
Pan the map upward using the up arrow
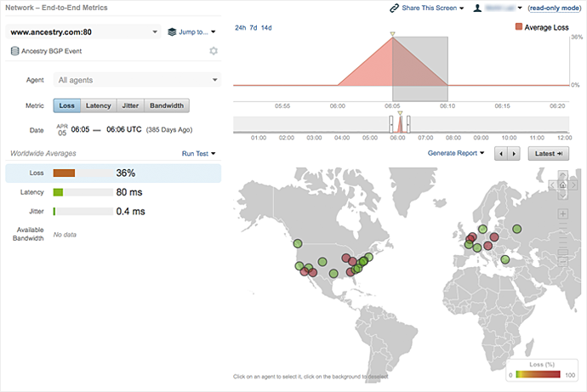(563, 174)
